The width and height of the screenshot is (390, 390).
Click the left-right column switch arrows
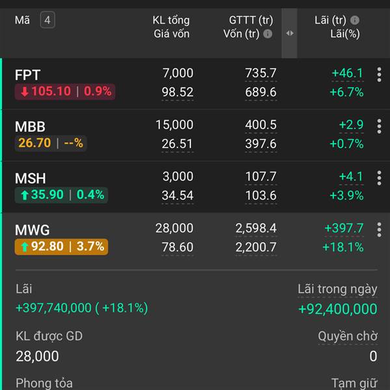pyautogui.click(x=290, y=33)
